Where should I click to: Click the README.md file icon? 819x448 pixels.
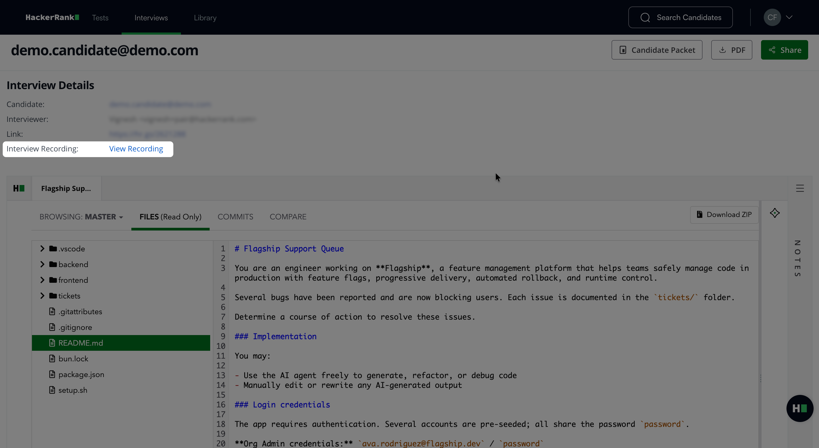[x=52, y=343]
